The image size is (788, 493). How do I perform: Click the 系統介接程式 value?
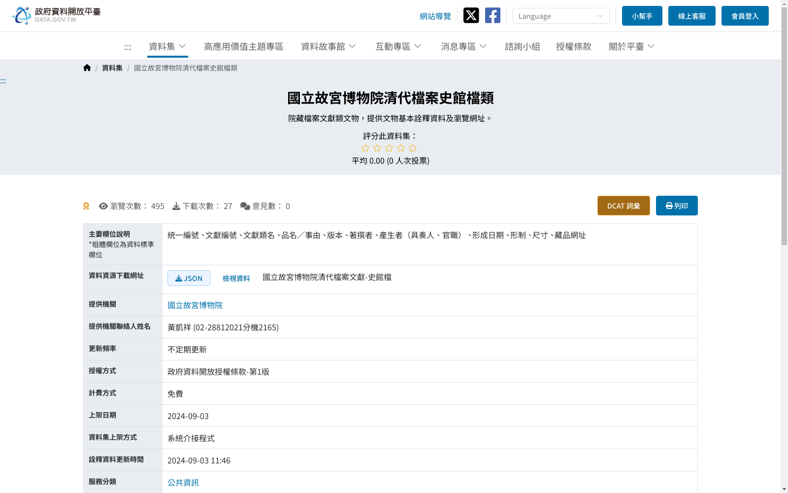coord(191,438)
